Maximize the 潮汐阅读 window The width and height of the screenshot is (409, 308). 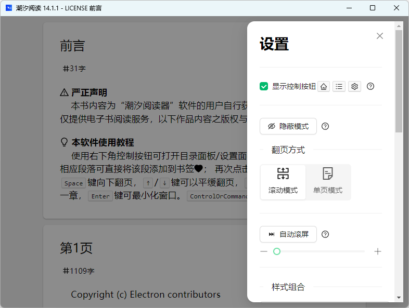tap(373, 8)
